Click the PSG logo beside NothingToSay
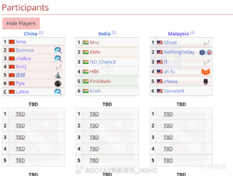This screenshot has height=176, width=233. click(x=202, y=53)
